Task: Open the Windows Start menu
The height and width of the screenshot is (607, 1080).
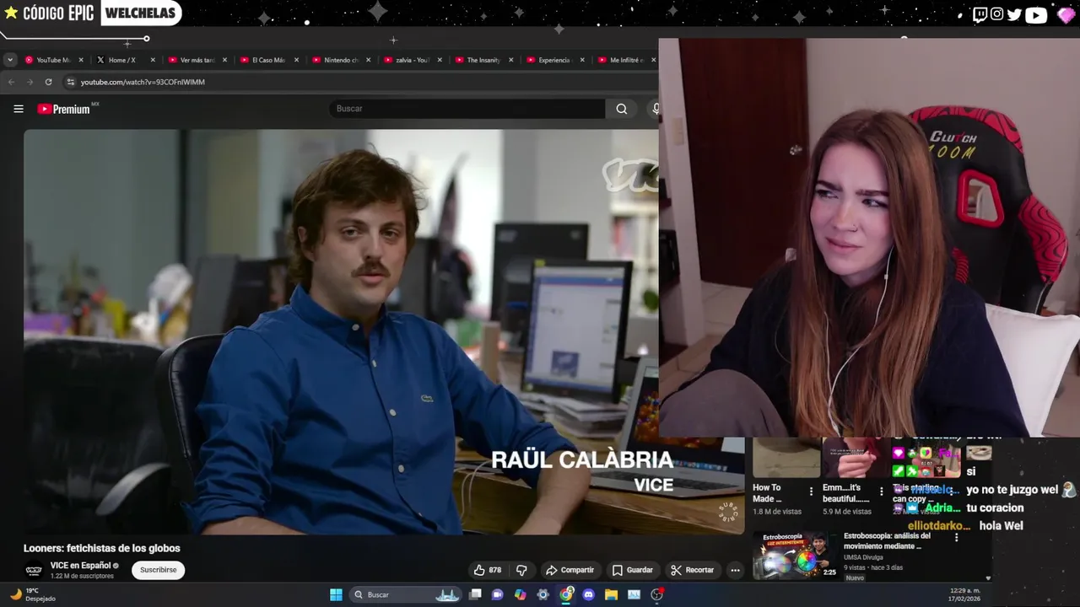Action: coord(336,594)
